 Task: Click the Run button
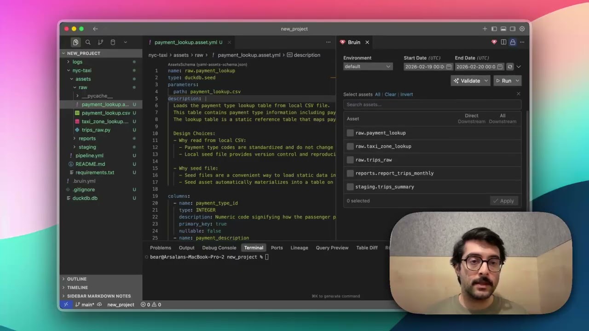pyautogui.click(x=503, y=81)
